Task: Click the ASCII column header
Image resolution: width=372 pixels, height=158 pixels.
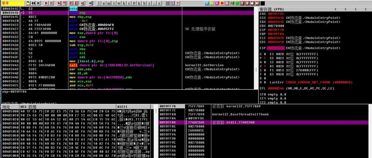Action: coord(133,107)
